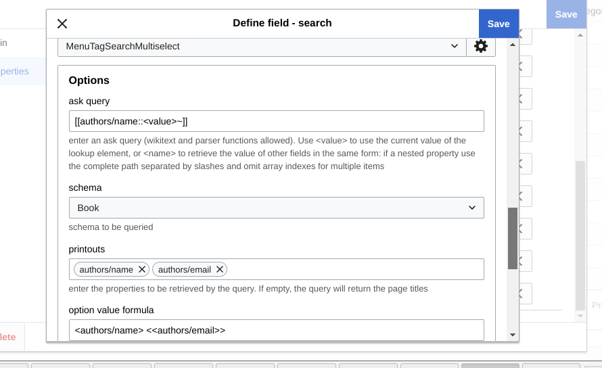Open the MenuTagSearchMultiselect dropdown
Viewport: 602px width, 368px height.
pyautogui.click(x=262, y=47)
